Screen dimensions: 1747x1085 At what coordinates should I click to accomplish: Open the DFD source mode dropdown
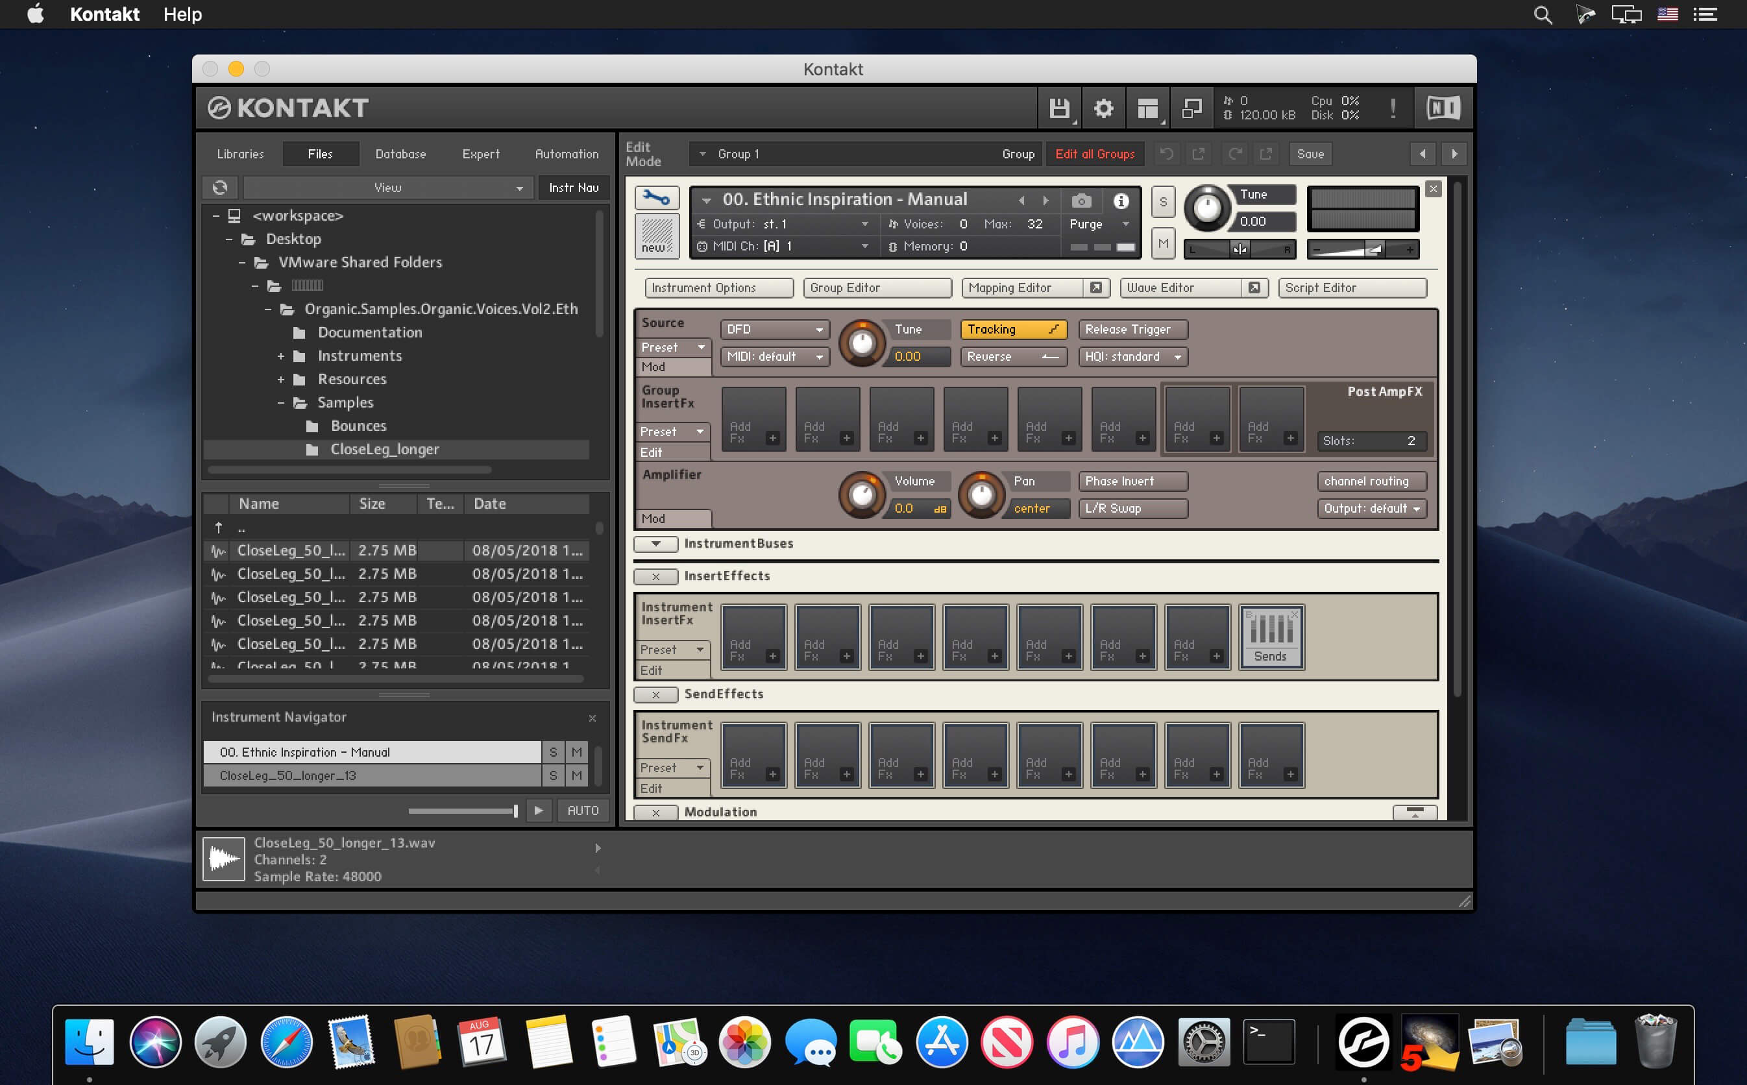(x=774, y=330)
